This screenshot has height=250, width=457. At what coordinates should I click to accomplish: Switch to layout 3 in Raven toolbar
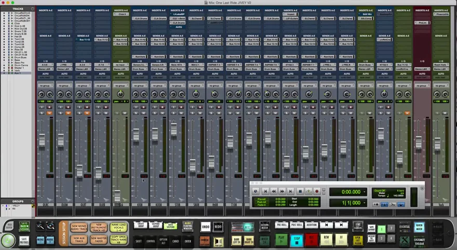(x=382, y=239)
